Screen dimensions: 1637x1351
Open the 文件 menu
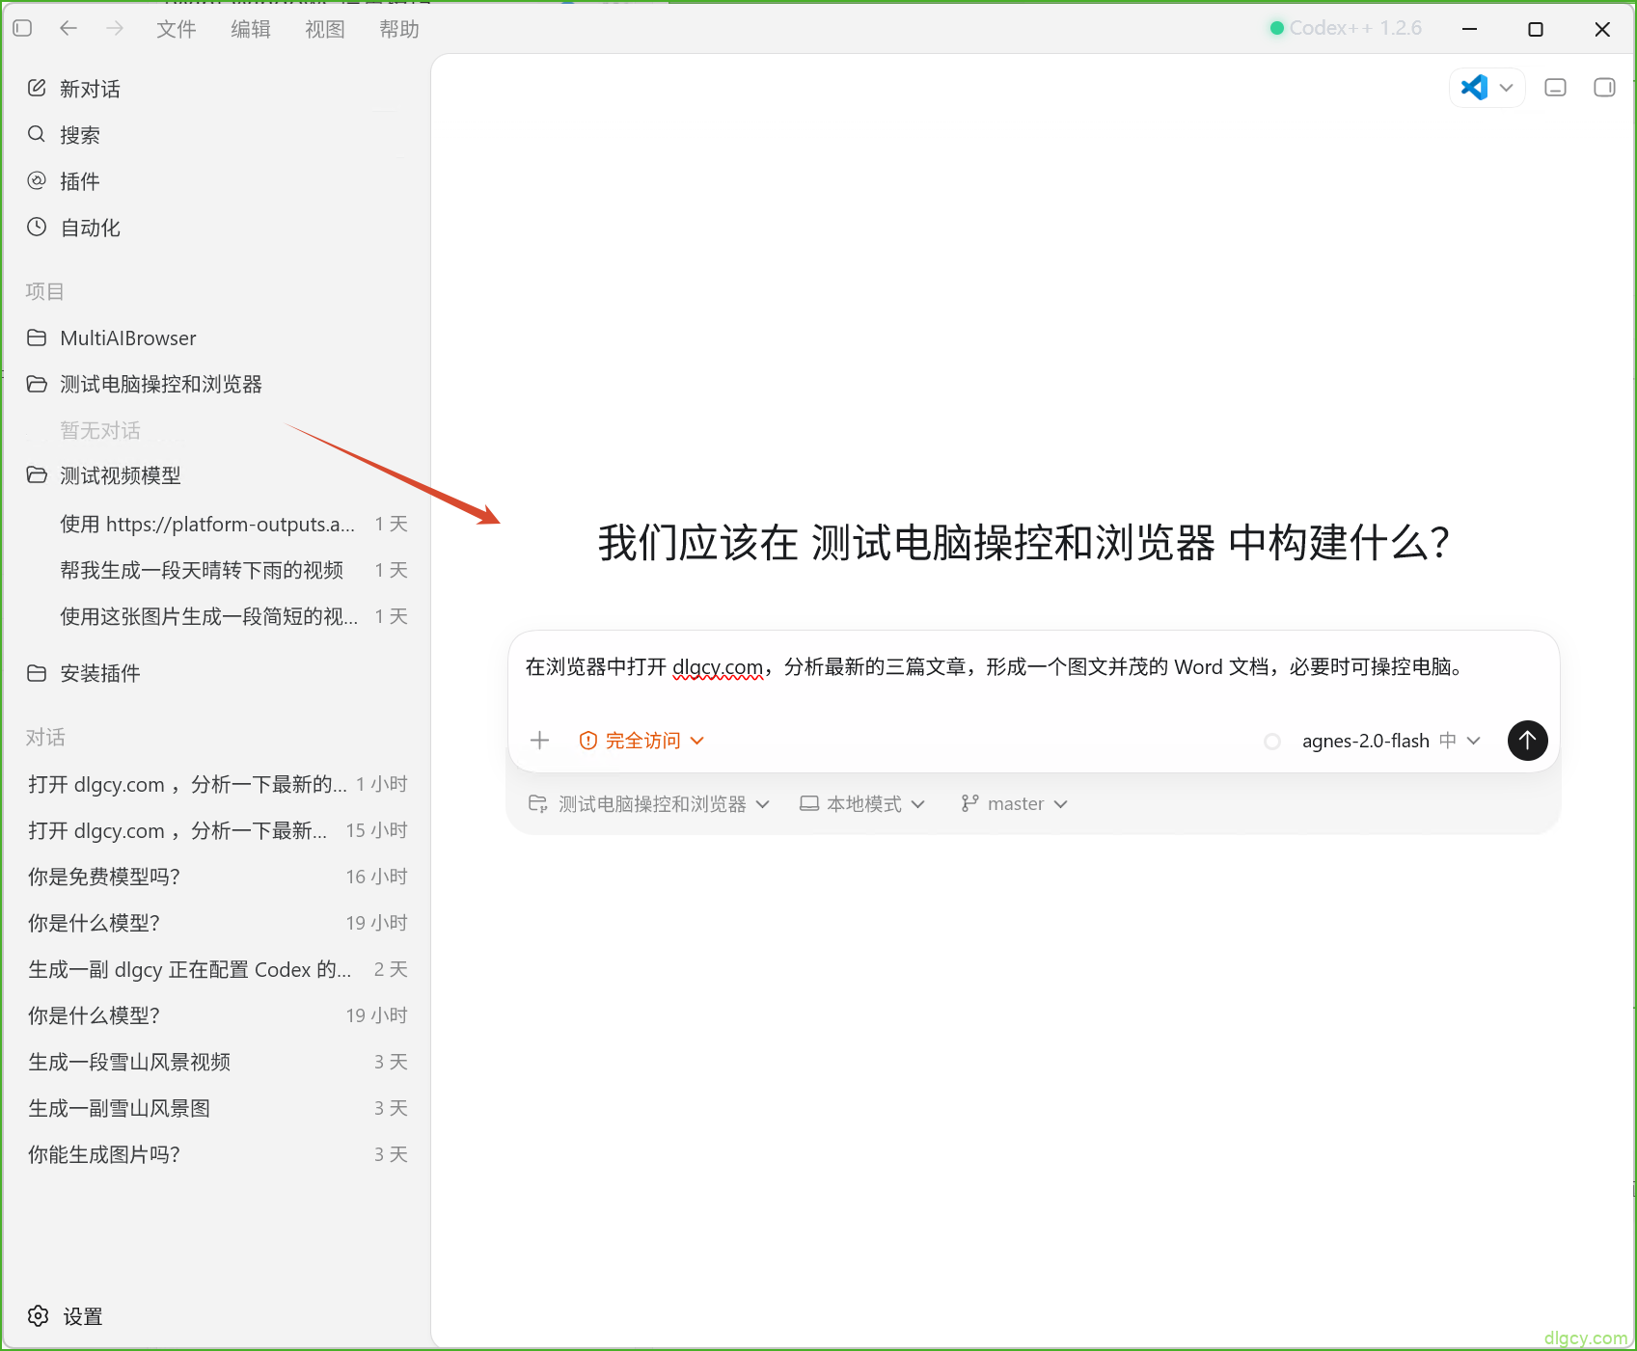(x=177, y=29)
